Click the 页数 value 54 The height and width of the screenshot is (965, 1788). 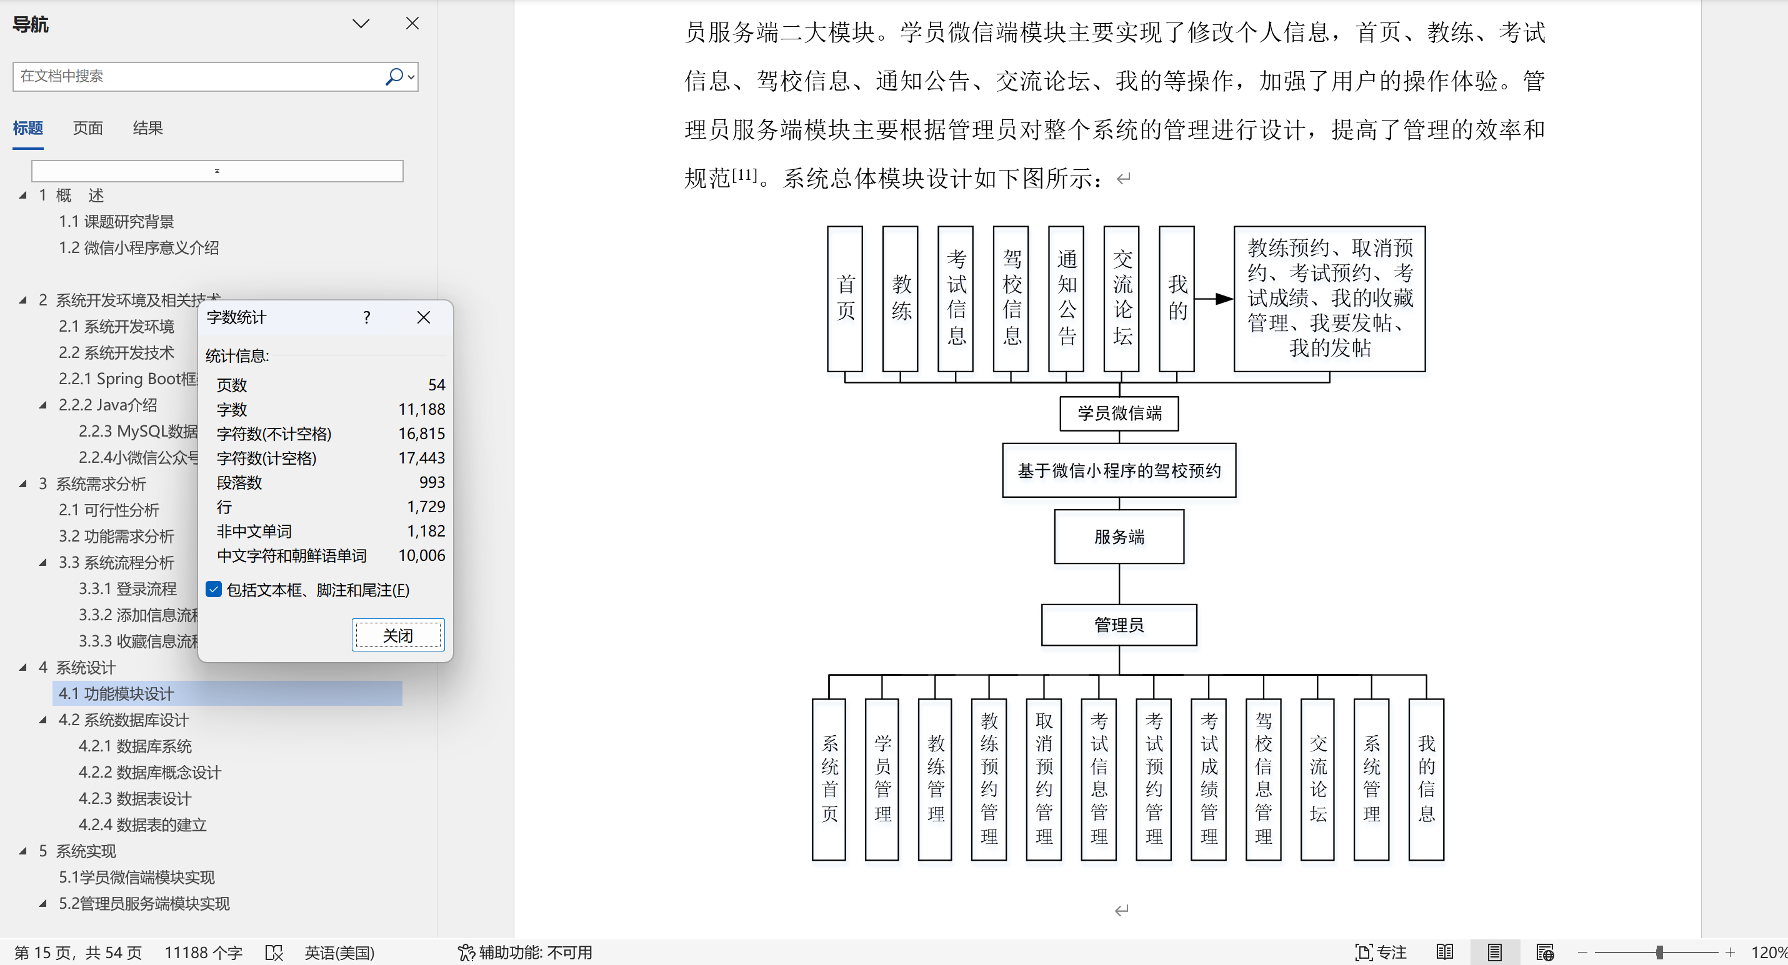437,385
